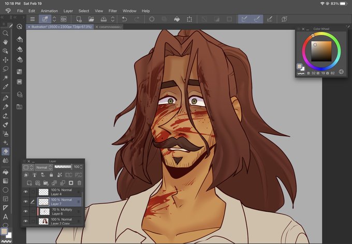This screenshot has width=352, height=244.
Task: Click the New document icon
Action: click(x=79, y=19)
